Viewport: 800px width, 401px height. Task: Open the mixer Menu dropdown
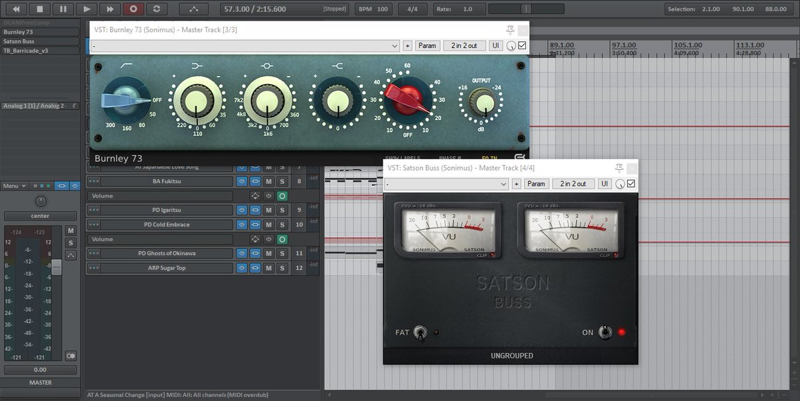pyautogui.click(x=14, y=186)
